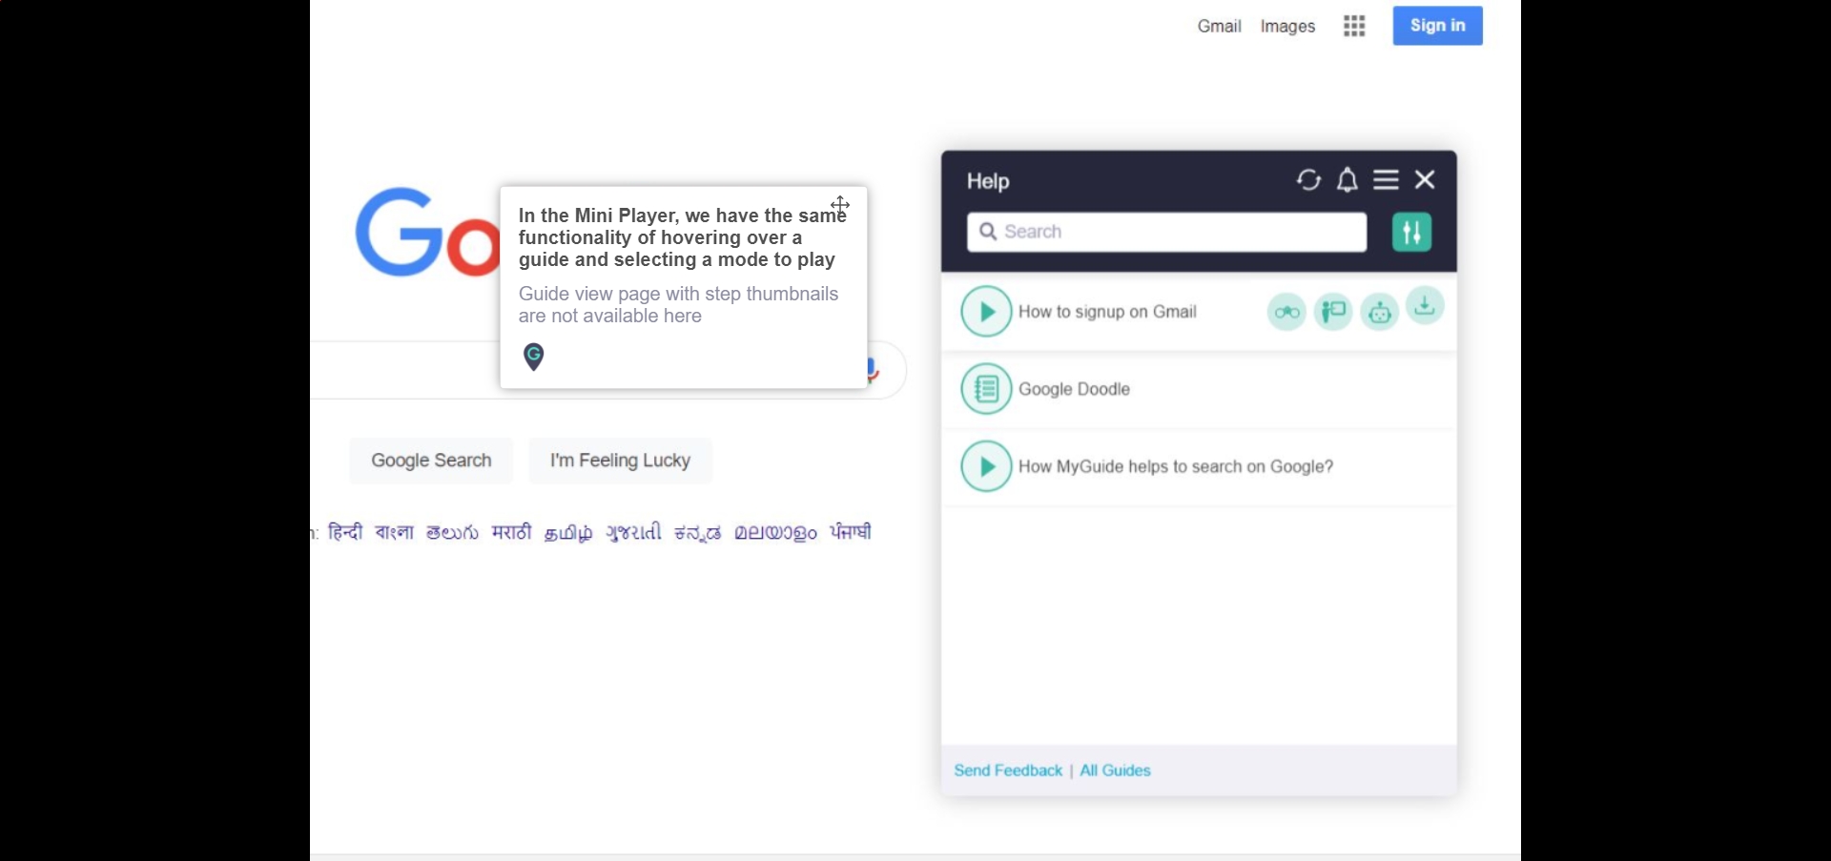Open Gmail link at top

point(1220,27)
